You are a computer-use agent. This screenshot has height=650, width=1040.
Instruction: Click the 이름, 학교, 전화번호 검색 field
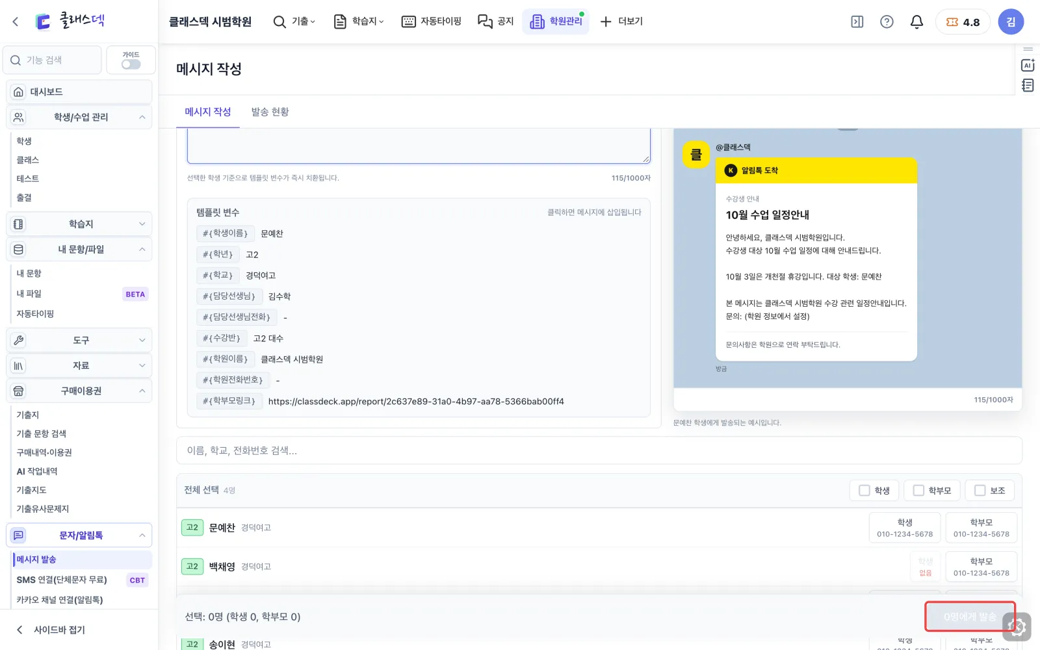[599, 450]
